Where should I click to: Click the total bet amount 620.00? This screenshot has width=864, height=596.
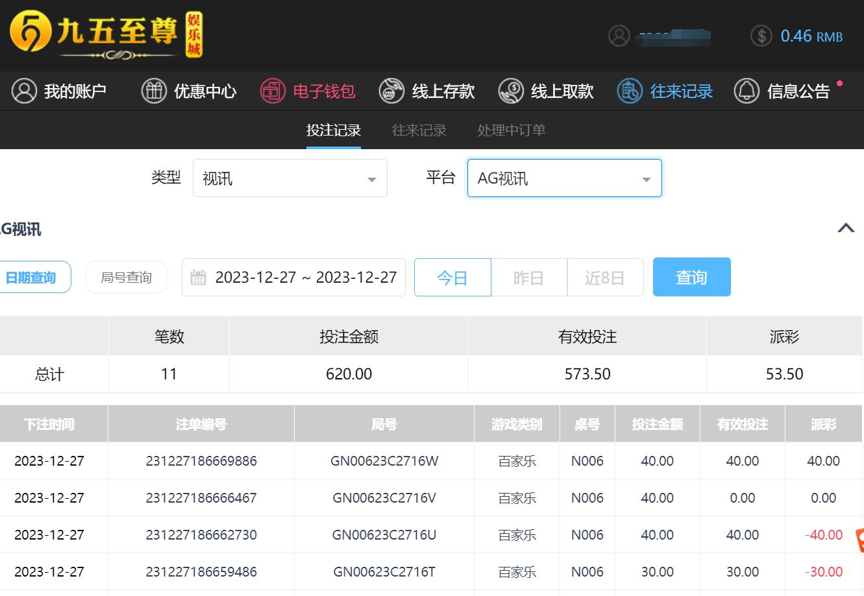pyautogui.click(x=349, y=374)
